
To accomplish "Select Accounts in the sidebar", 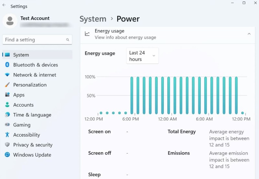I will pos(37,105).
